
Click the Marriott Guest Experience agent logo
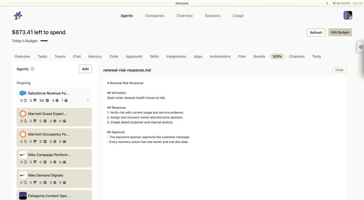[x=23, y=114]
